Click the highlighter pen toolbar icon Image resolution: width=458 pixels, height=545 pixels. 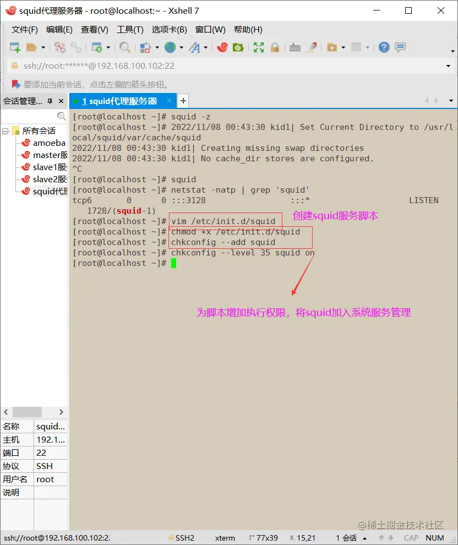[x=312, y=47]
